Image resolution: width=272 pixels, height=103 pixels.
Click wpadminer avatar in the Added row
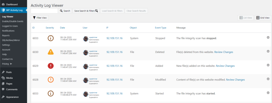click(86, 66)
